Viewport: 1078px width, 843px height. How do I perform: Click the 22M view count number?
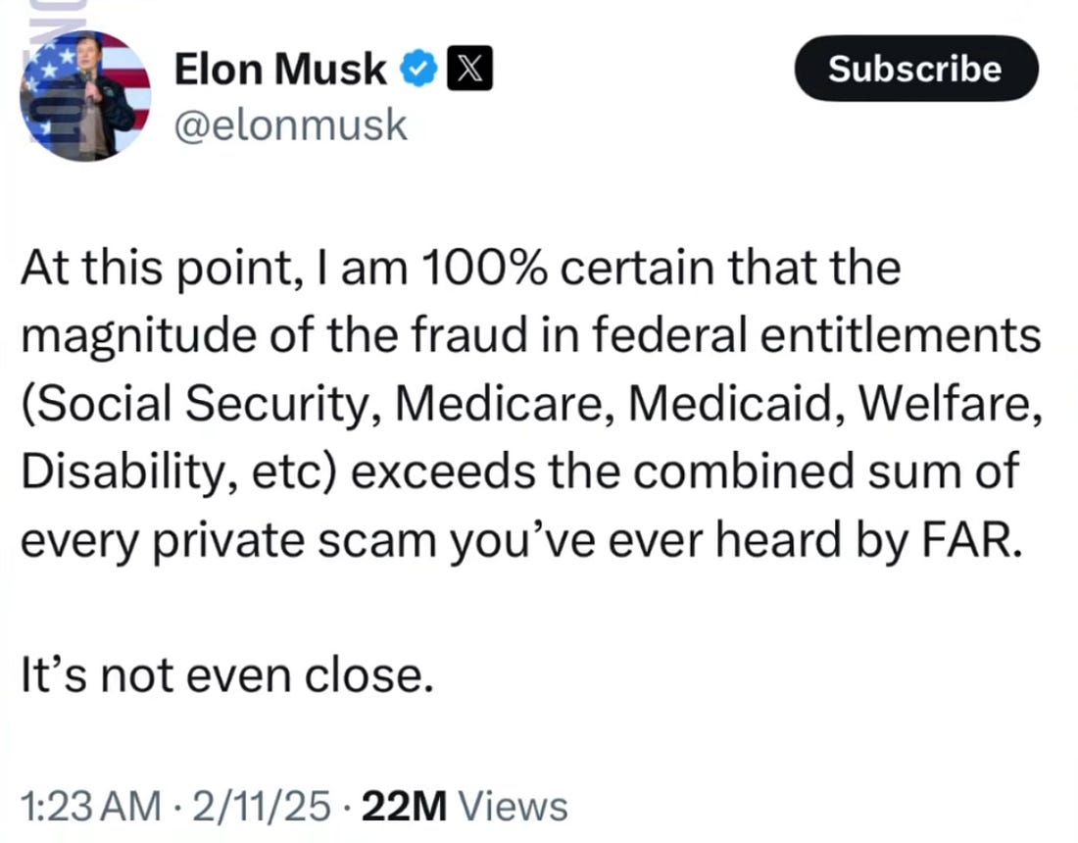pyautogui.click(x=405, y=806)
